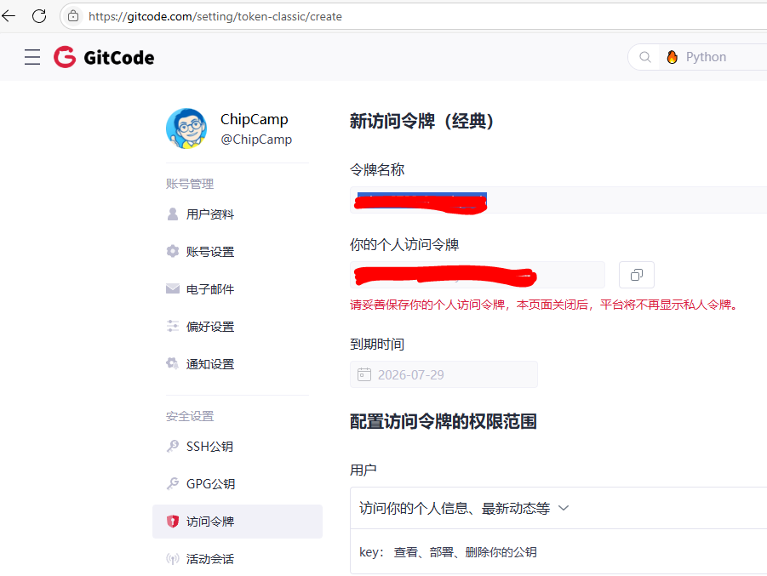Click the ChipCamp avatar thumbnail
The height and width of the screenshot is (576, 767).
coord(186,129)
